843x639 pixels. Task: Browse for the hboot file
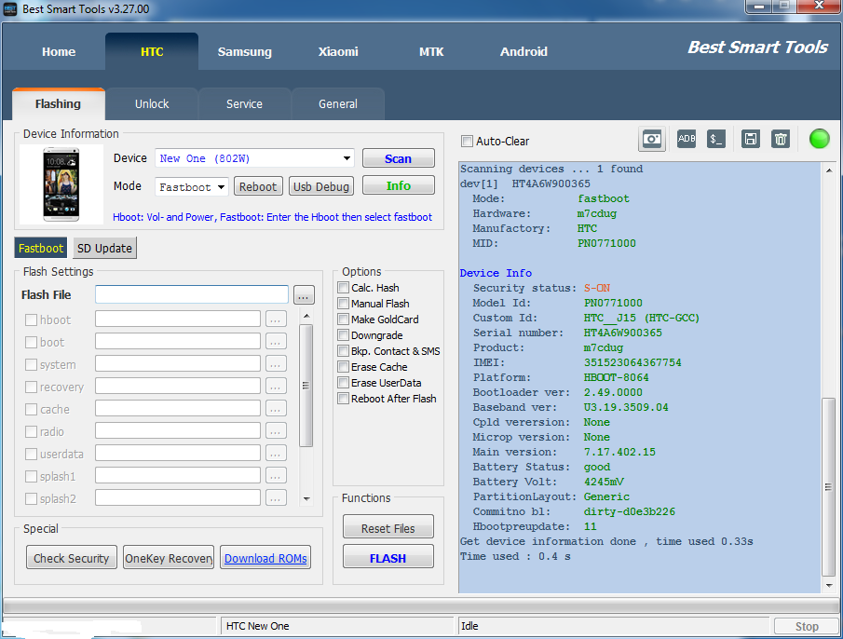tap(276, 319)
